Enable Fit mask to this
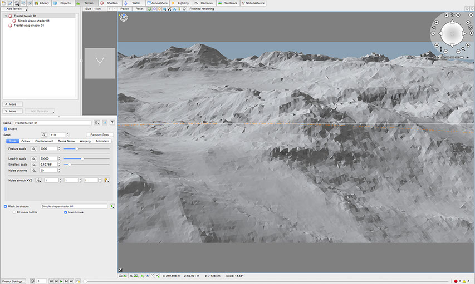The width and height of the screenshot is (475, 284). (14, 212)
